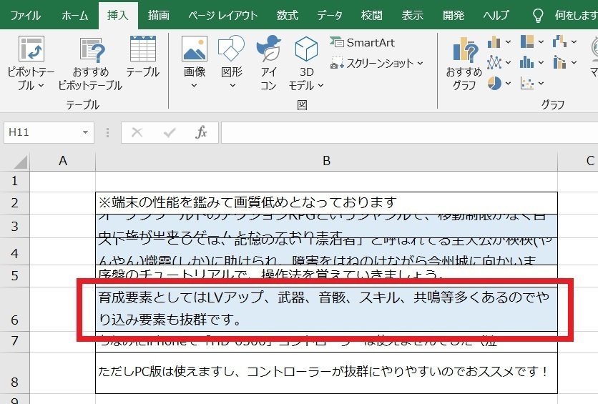Click the fx insert function button

point(201,132)
